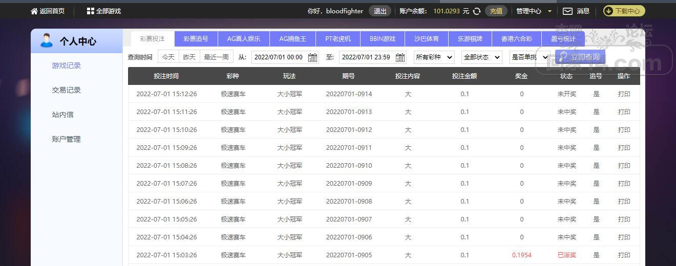This screenshot has width=676, height=266.
Task: Open calendar icon for start date
Action: point(312,57)
